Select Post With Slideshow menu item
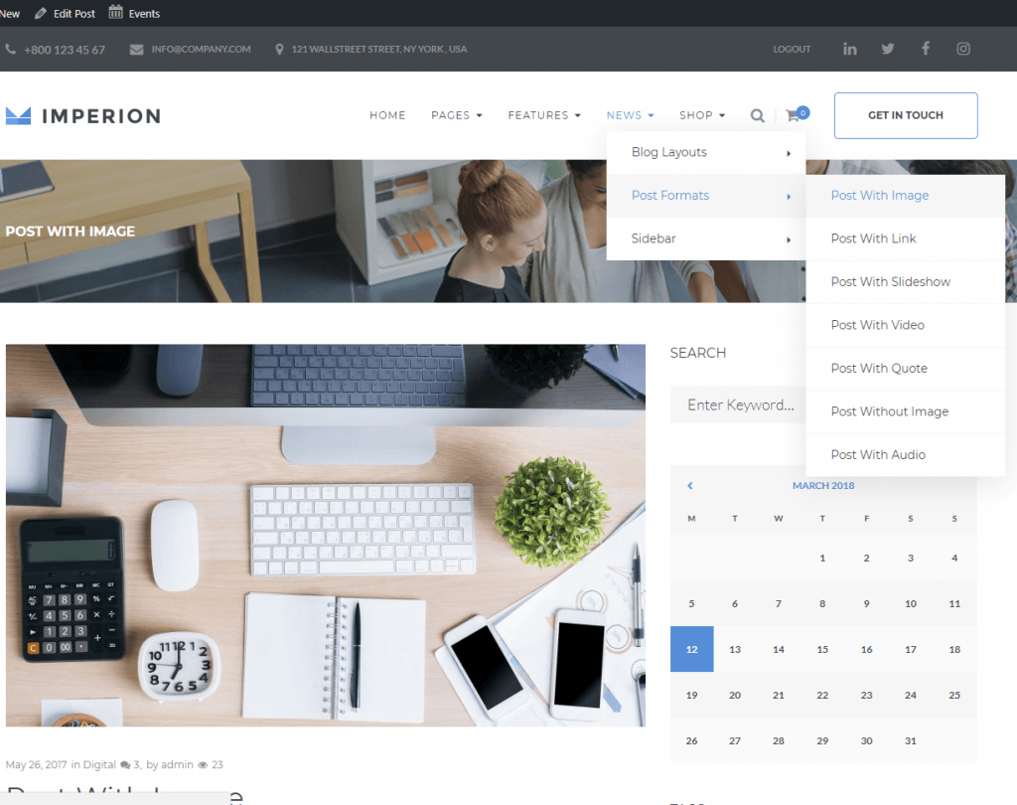This screenshot has width=1017, height=805. [x=890, y=282]
